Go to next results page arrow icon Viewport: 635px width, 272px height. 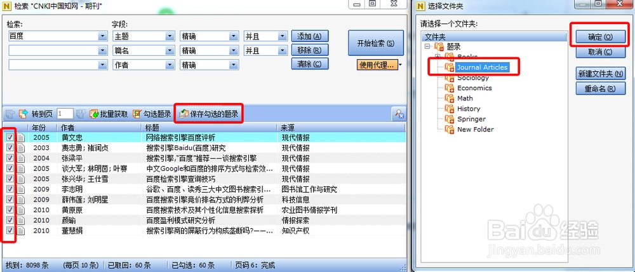coord(23,114)
